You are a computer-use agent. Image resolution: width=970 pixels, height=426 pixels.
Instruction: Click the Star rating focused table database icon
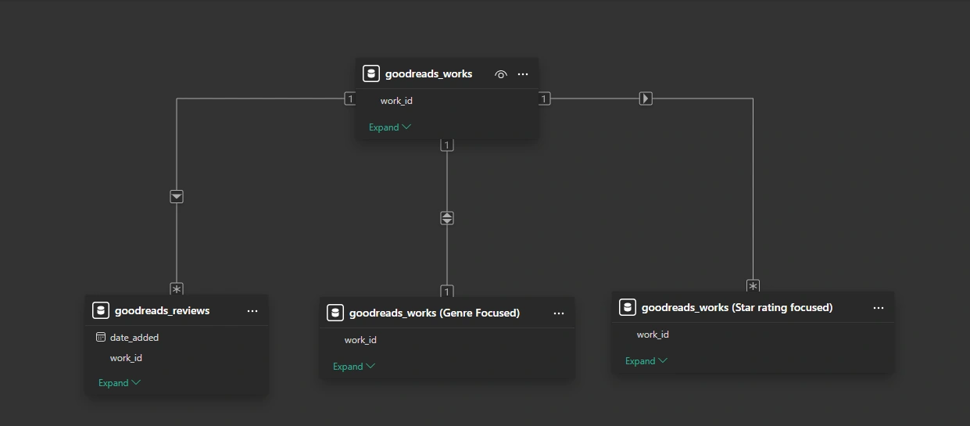(x=628, y=307)
